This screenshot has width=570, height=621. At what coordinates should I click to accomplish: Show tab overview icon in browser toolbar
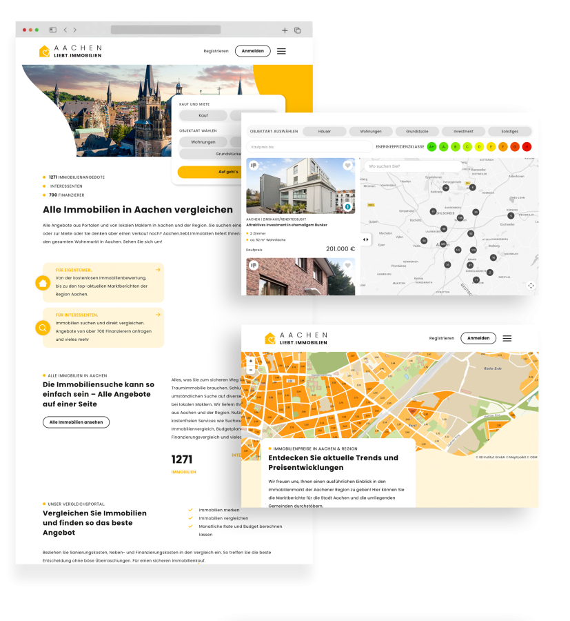298,30
